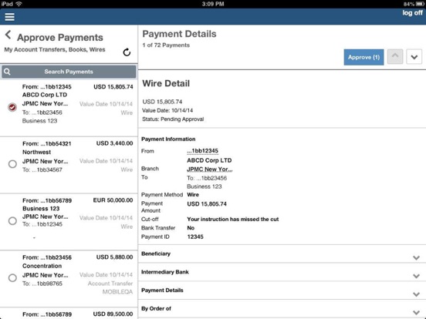Screen dimensions: 426x319
Task: Expand the Beneficiary section
Action: pyautogui.click(x=282, y=254)
